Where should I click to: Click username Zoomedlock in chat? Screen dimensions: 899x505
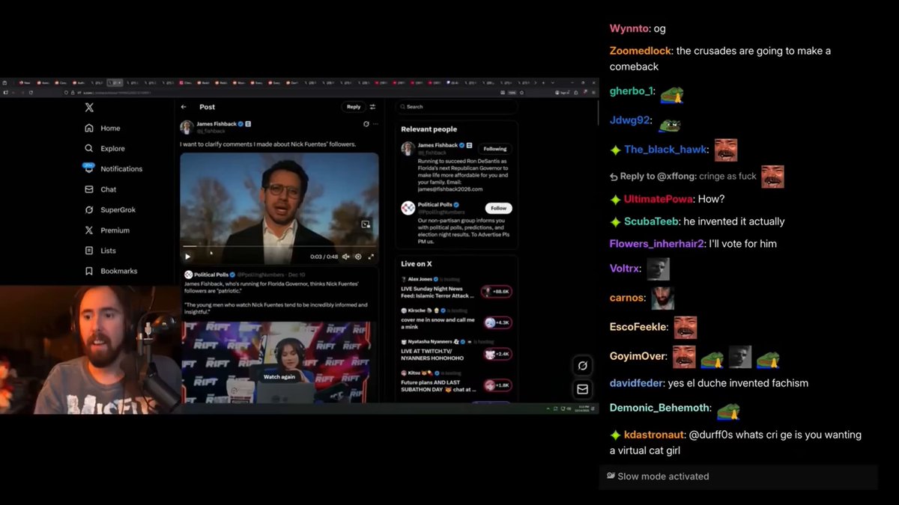click(x=641, y=51)
